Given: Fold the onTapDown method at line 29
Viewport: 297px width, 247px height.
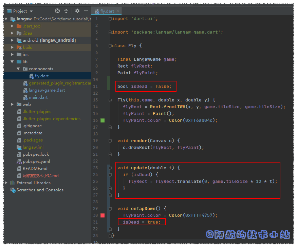Looking at the screenshot, I should [x=110, y=209].
